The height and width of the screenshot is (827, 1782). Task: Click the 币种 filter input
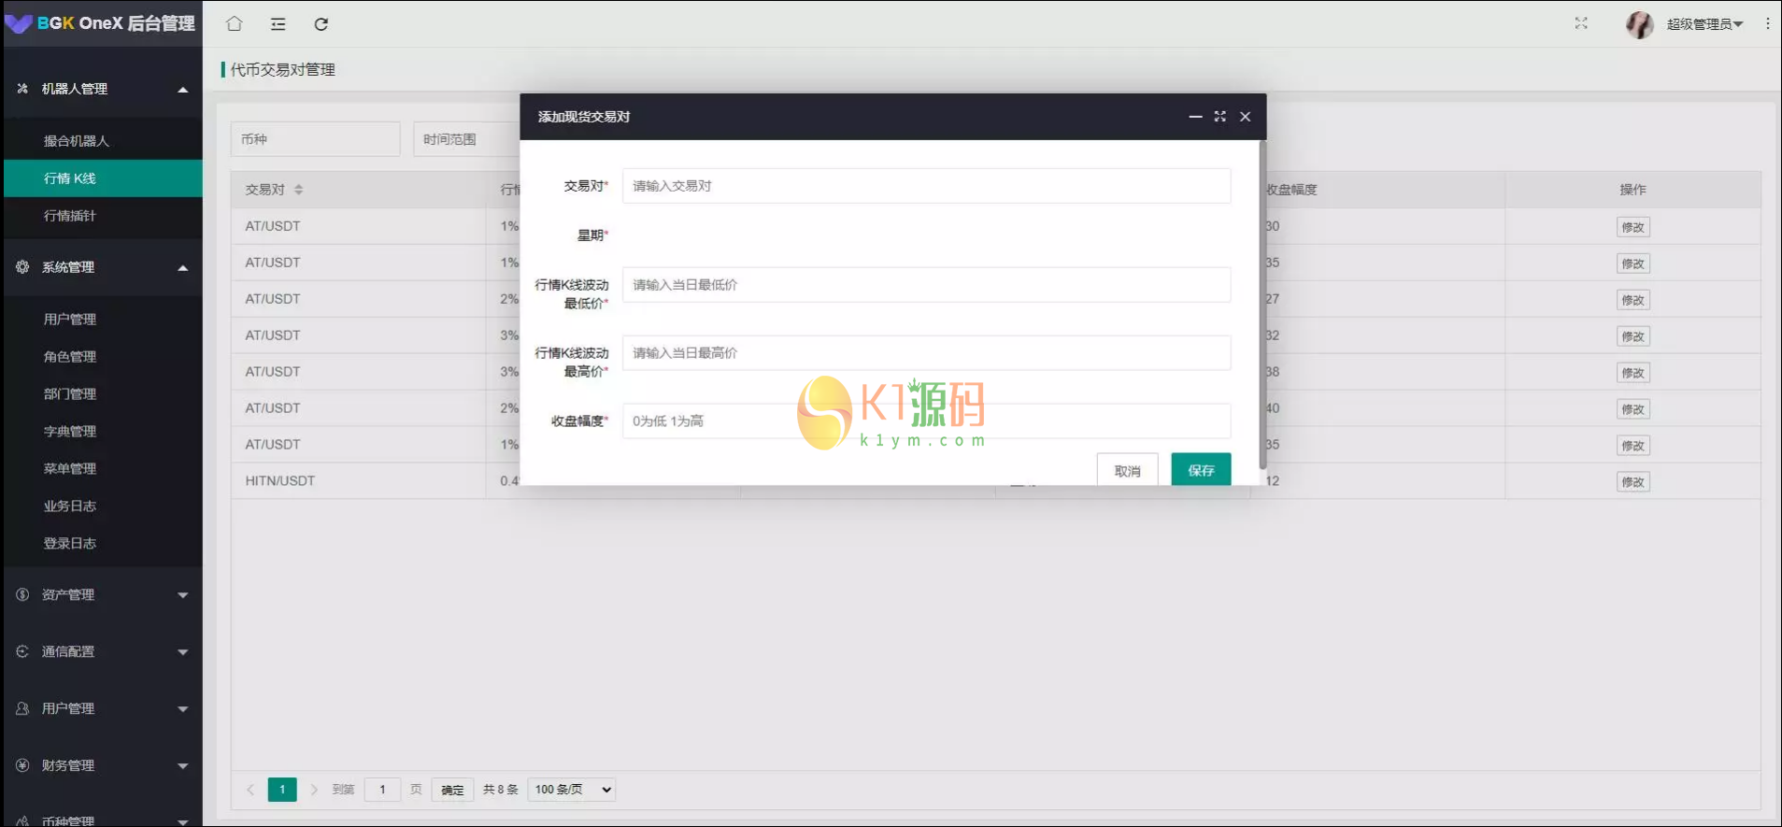[316, 139]
